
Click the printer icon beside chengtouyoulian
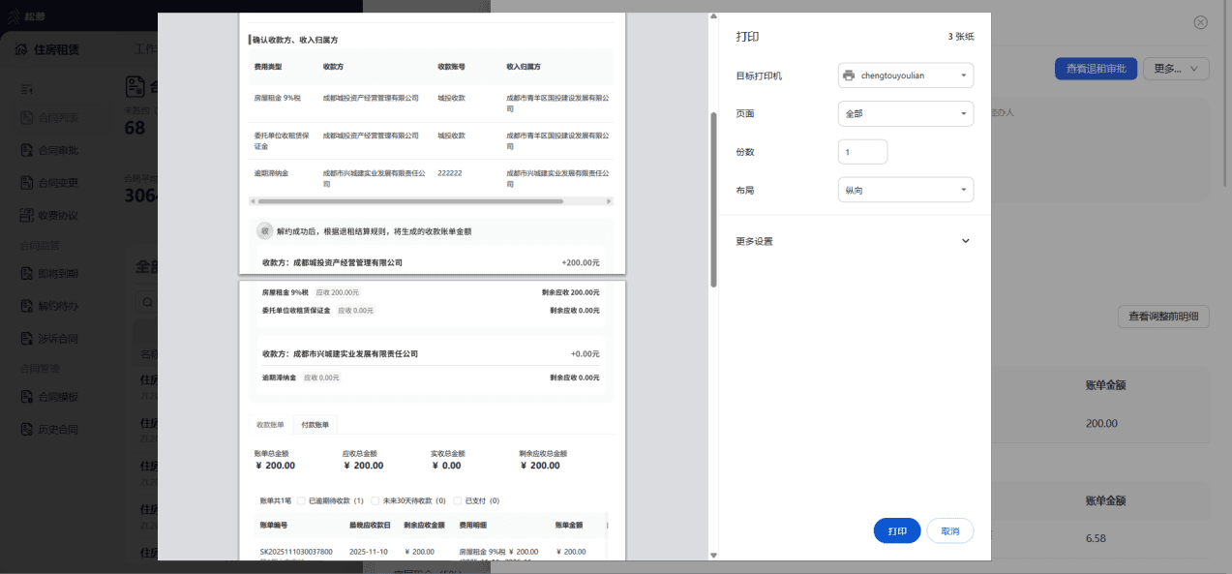[x=849, y=76]
